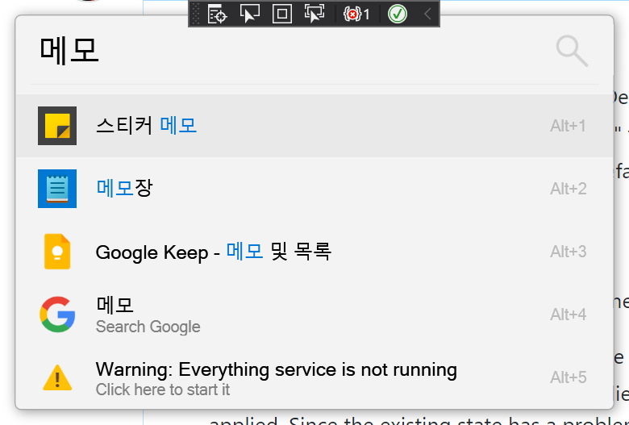Viewport: 629px width, 425px height.
Task: Toggle Display Layout Adorners square icon
Action: [x=282, y=14]
